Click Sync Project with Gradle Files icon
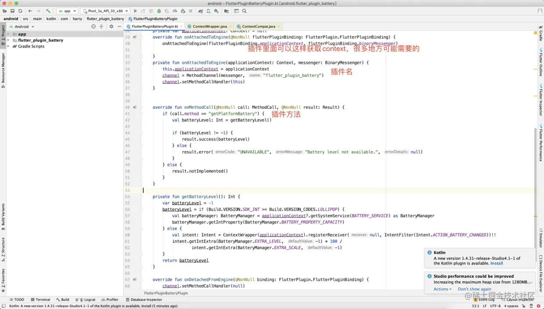 click(x=200, y=11)
